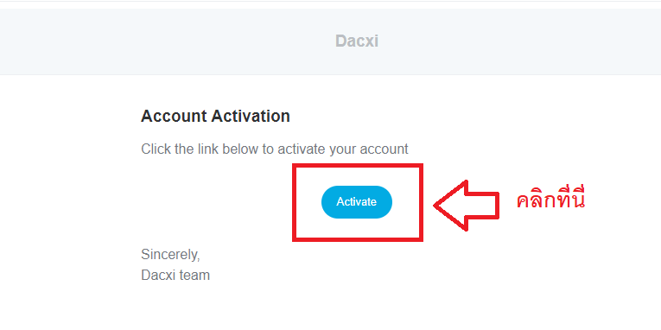Image resolution: width=661 pixels, height=330 pixels.
Task: Click the blue Activate button
Action: pos(357,202)
